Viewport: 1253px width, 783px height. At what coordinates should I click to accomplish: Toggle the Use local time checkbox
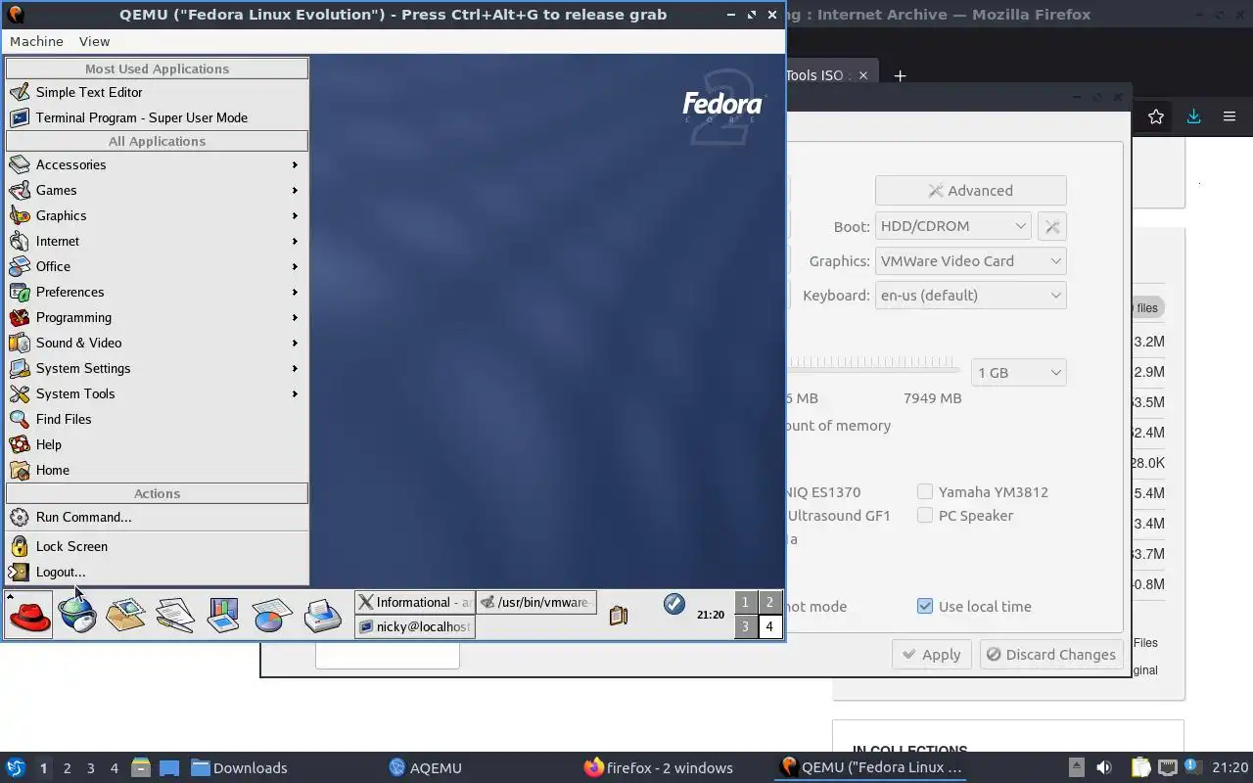[925, 606]
